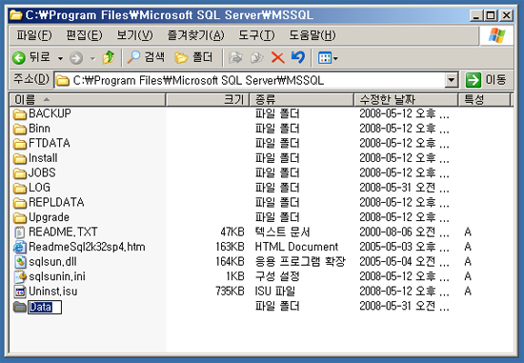Click the HTML Document type cell
This screenshot has width=524, height=363.
tap(296, 247)
